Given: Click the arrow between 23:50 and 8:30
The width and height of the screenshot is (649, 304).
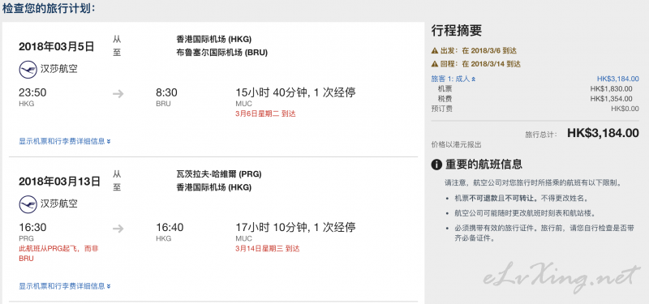Looking at the screenshot, I should coord(118,94).
